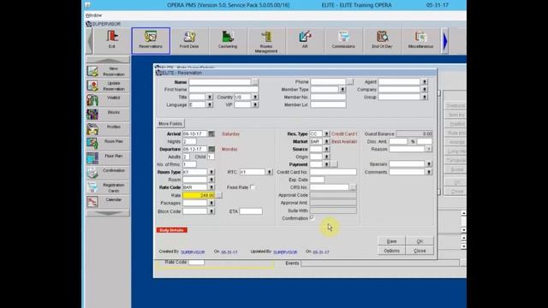Open the Reservations toolbar module
Screen dimensions: 548x308
(x=151, y=41)
